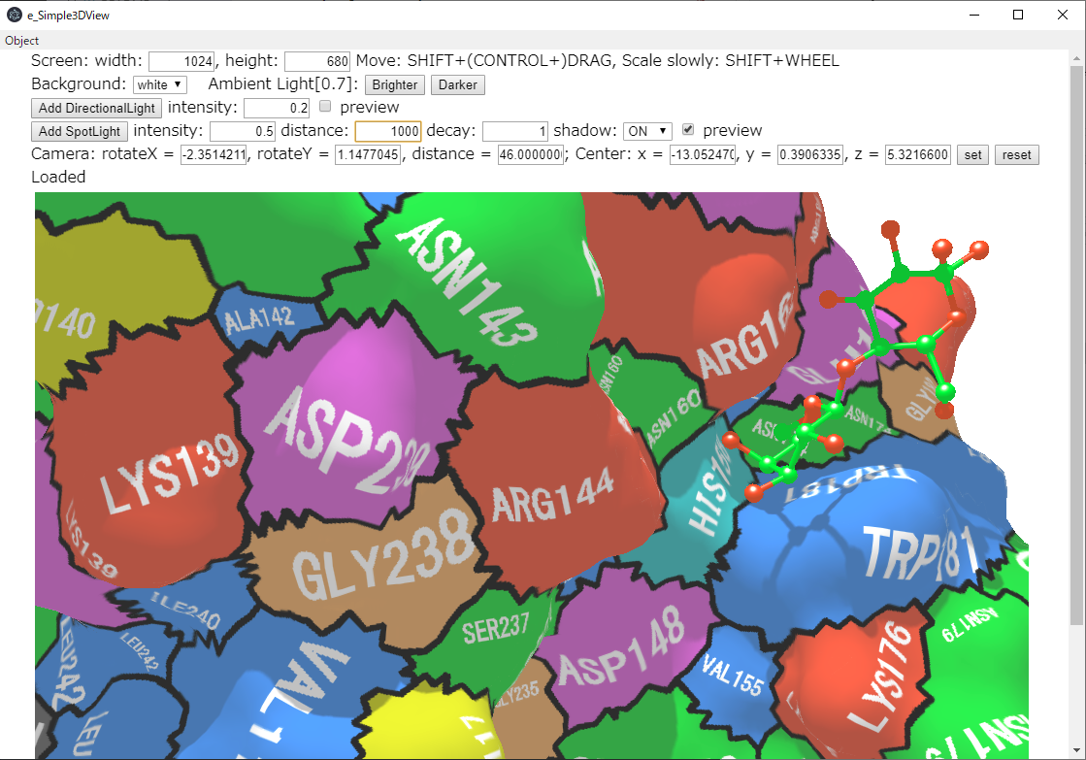Click the Brighter ambient light button
The height and width of the screenshot is (760, 1086).
pyautogui.click(x=394, y=84)
